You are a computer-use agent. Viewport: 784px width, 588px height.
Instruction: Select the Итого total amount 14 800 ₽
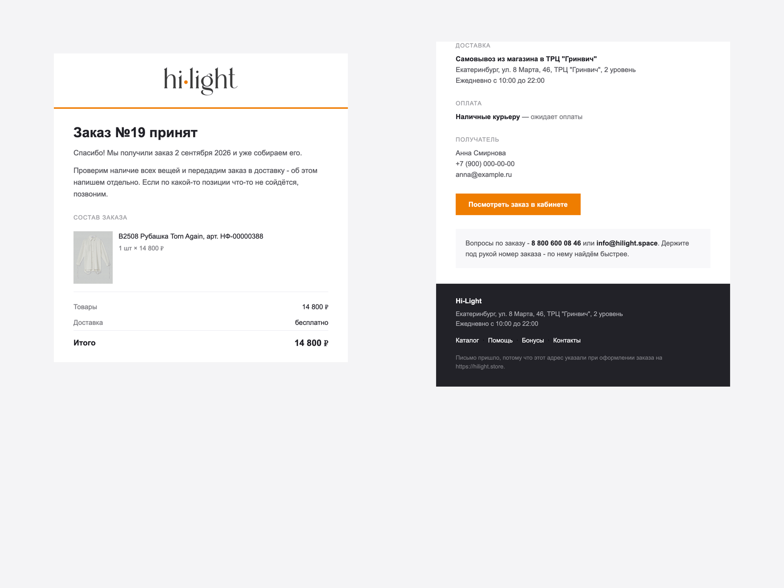click(x=311, y=343)
